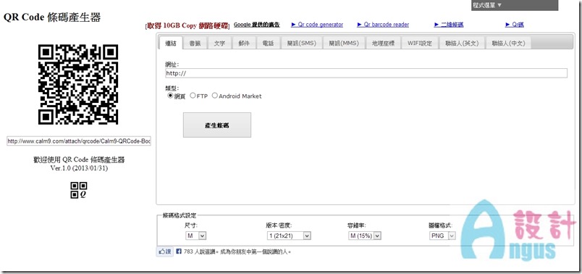The width and height of the screenshot is (582, 274).
Task: Switch to the 地理座標 tab
Action: click(x=384, y=43)
